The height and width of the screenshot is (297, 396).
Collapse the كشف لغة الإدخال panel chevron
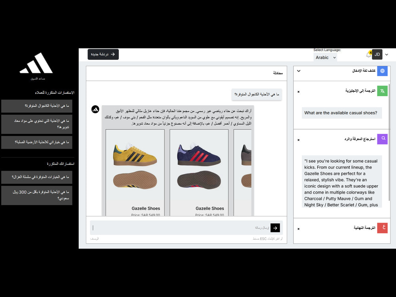pos(299,71)
